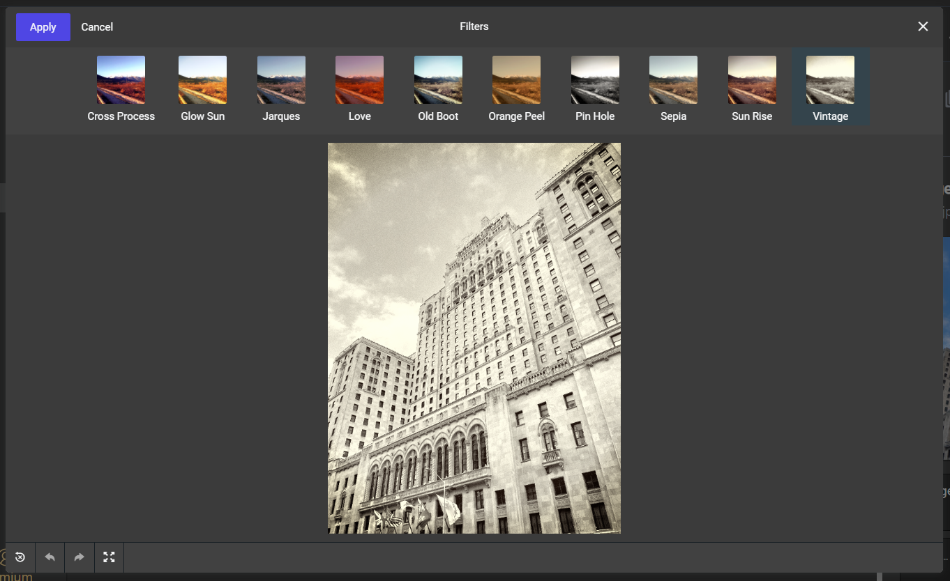Viewport: 950px width, 581px height.
Task: Redo the last edit
Action: pyautogui.click(x=80, y=557)
